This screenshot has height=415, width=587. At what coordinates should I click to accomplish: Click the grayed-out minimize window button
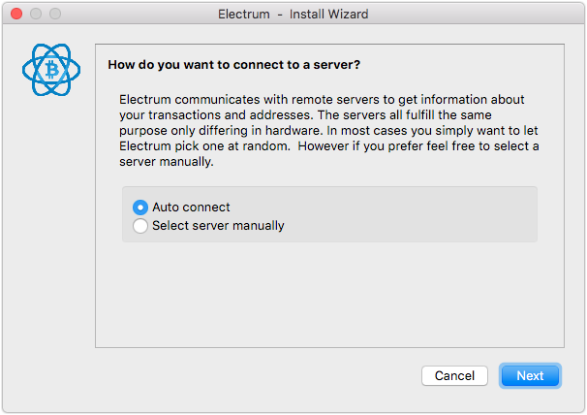pyautogui.click(x=36, y=14)
